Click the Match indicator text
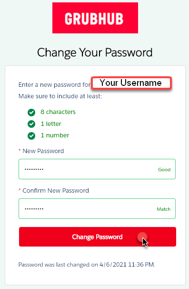Screen dimensions: 189x289 click(164, 209)
